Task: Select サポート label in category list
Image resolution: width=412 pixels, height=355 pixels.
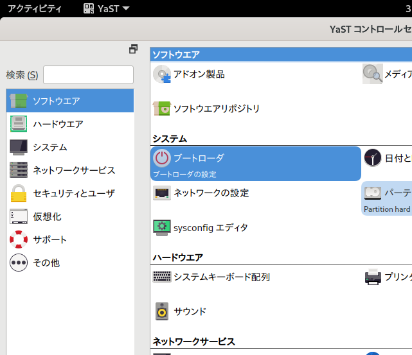Action: click(x=49, y=239)
